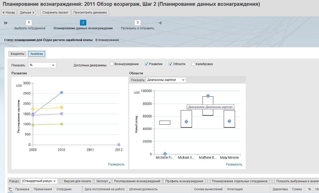This screenshot has width=319, height=193.
Task: Open the Показать % dropdown
Action: pyautogui.click(x=42, y=65)
